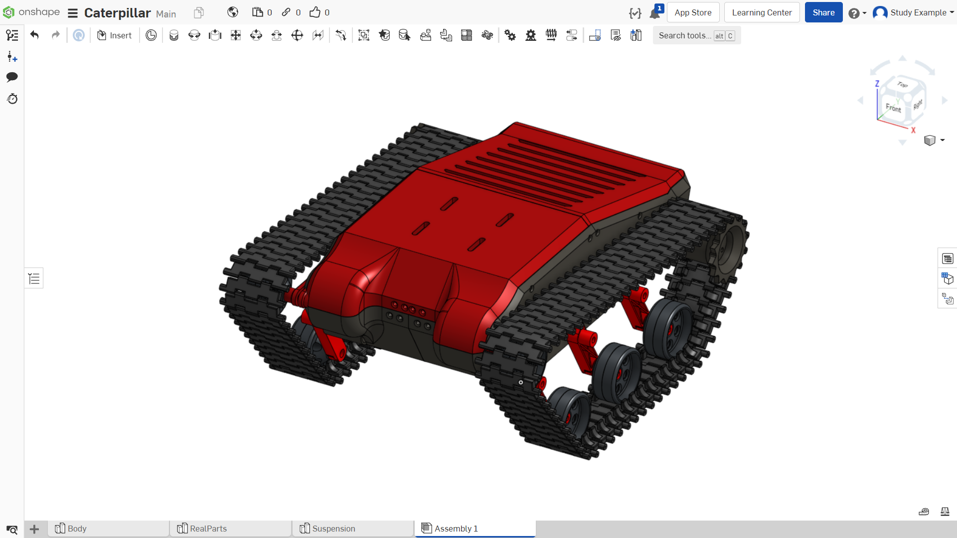
Task: Click the links count icon
Action: point(286,12)
